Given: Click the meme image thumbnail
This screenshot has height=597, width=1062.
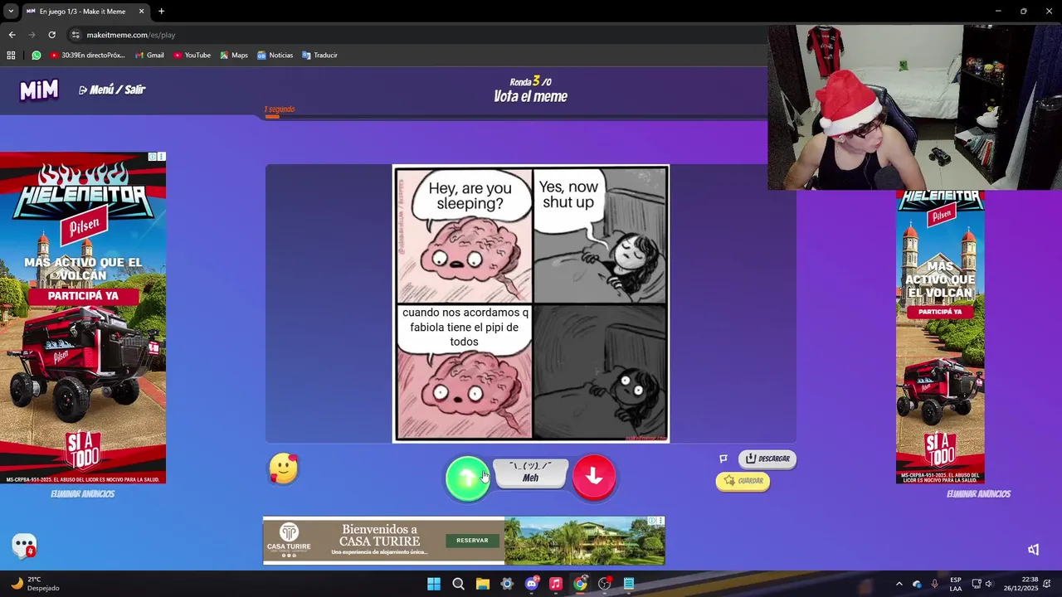Looking at the screenshot, I should point(531,303).
